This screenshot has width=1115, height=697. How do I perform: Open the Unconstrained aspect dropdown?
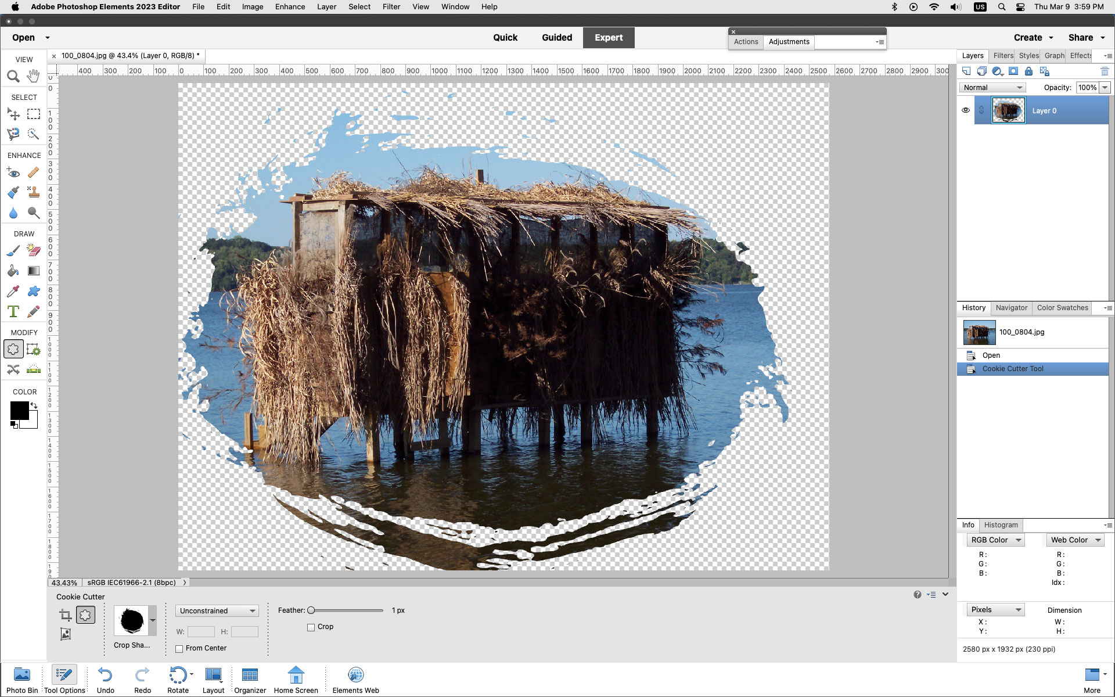point(216,610)
